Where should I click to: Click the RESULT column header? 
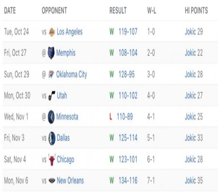click(x=118, y=10)
